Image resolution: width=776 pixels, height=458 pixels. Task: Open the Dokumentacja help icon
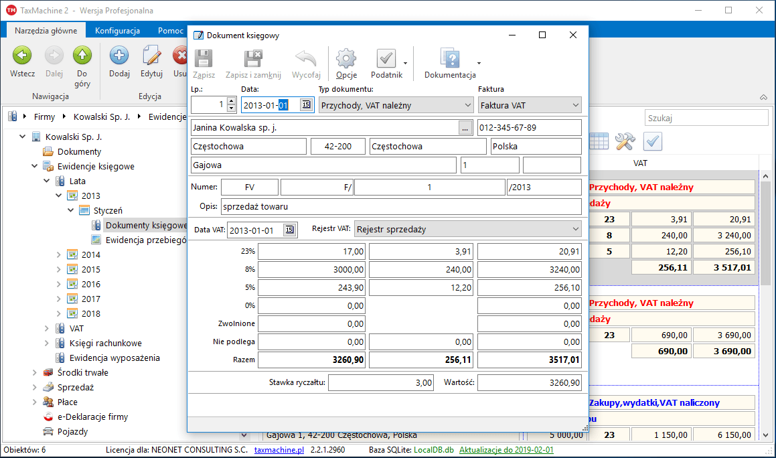(449, 59)
